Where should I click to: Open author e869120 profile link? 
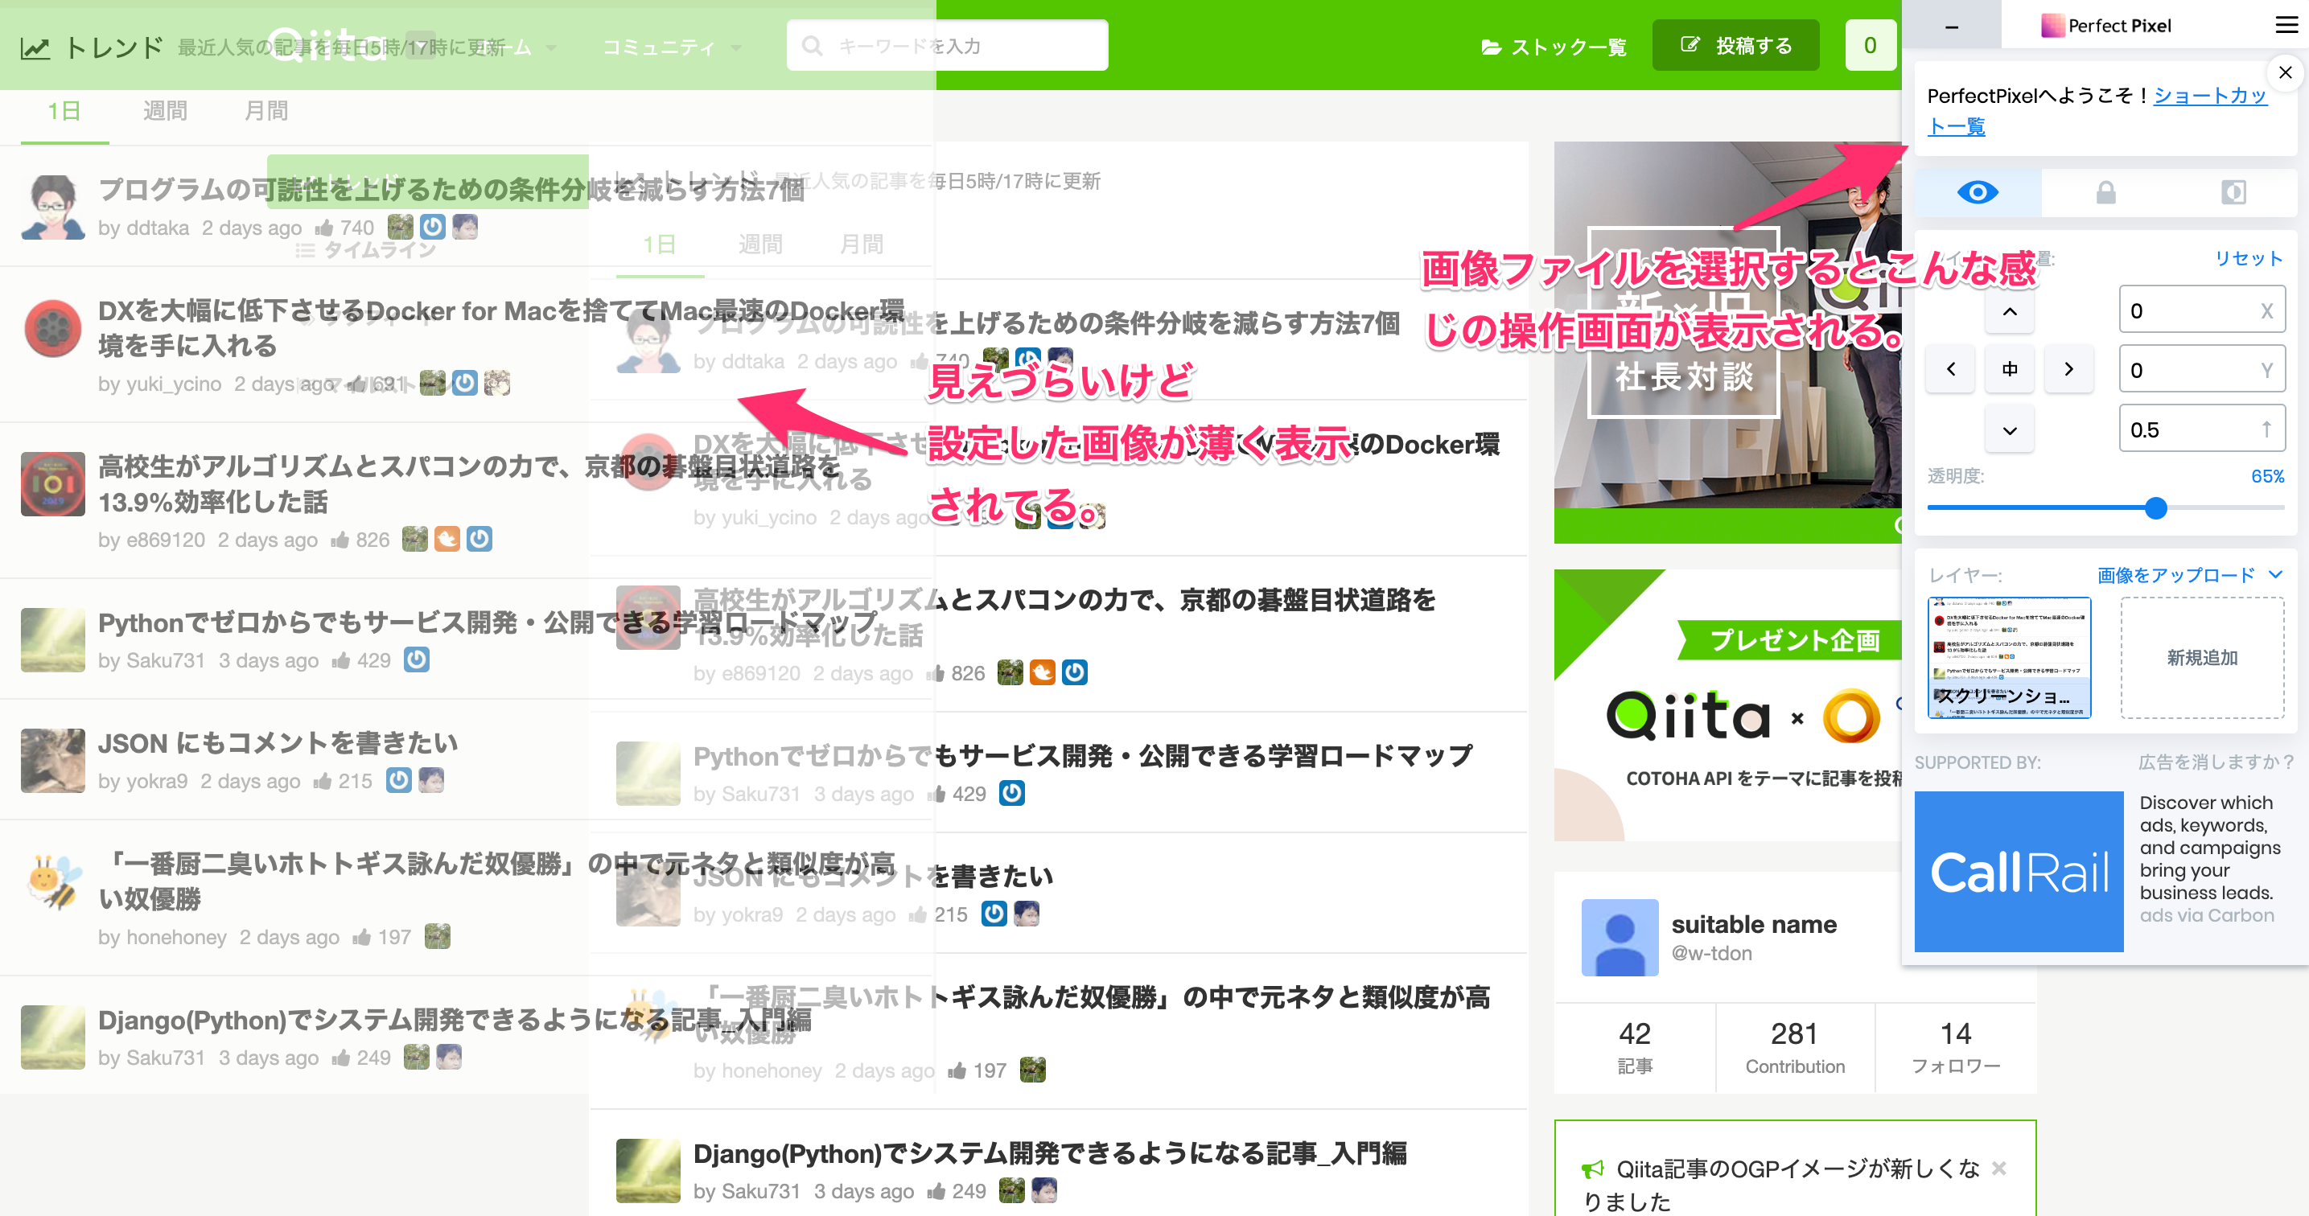click(x=760, y=673)
